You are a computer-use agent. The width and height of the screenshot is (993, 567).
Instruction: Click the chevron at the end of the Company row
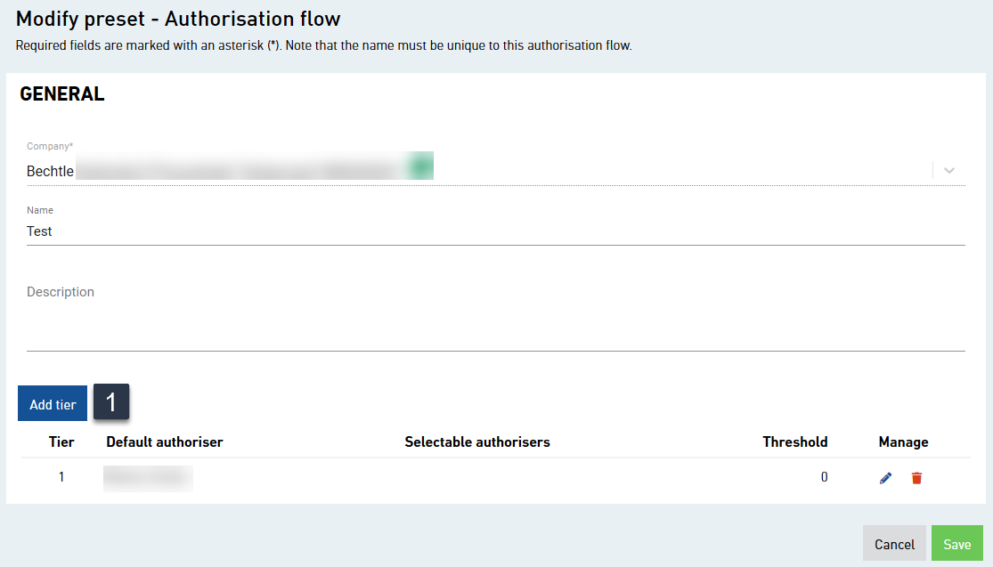pos(949,169)
